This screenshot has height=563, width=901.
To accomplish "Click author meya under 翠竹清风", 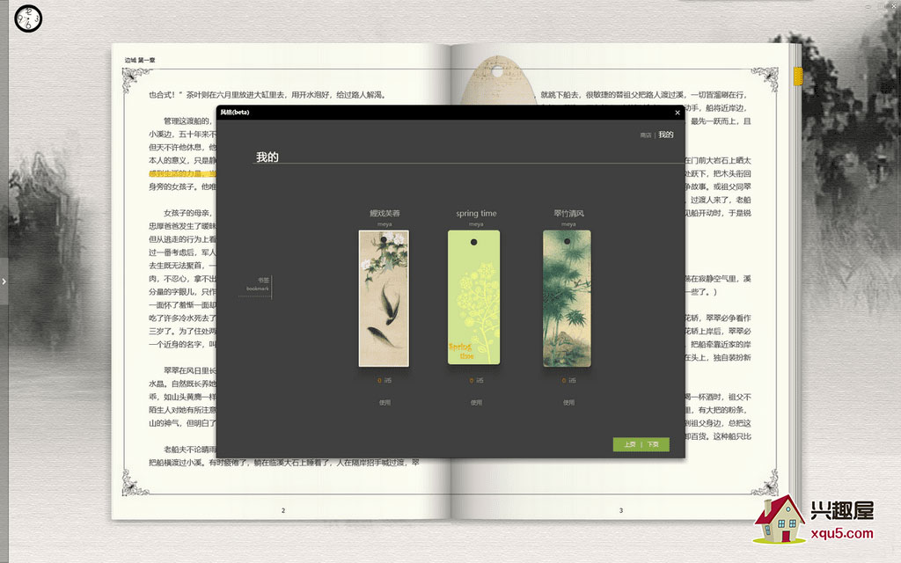I will [568, 224].
